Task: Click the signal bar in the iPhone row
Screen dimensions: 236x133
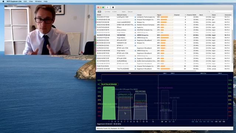Action: (167, 27)
